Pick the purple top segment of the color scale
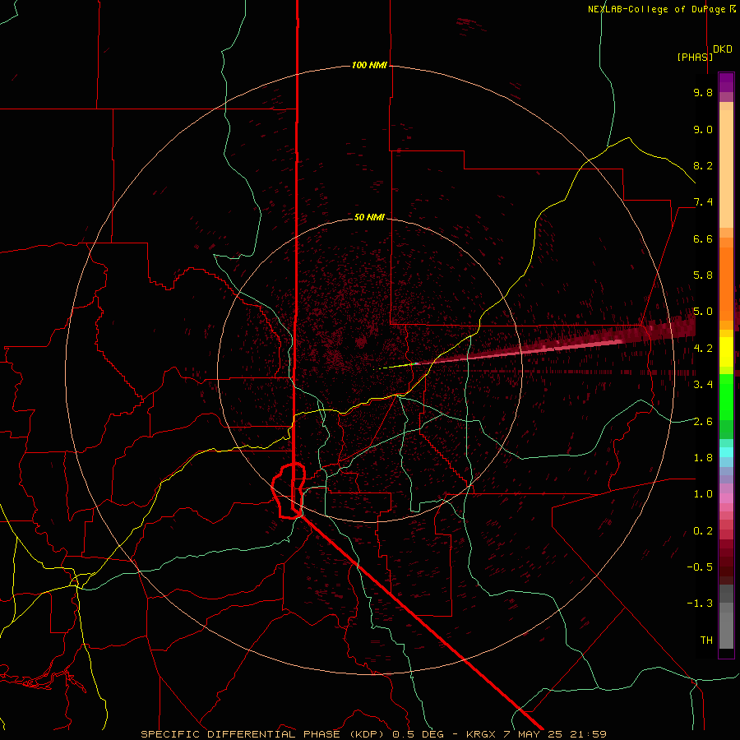The height and width of the screenshot is (740, 740). tap(726, 82)
